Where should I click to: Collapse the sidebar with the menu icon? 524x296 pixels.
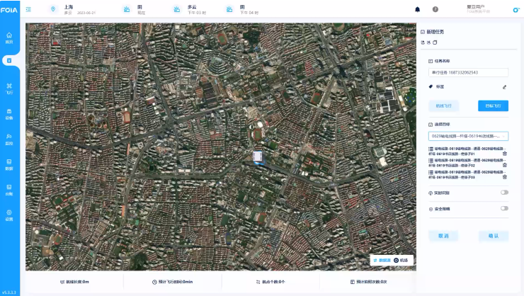tap(28, 9)
